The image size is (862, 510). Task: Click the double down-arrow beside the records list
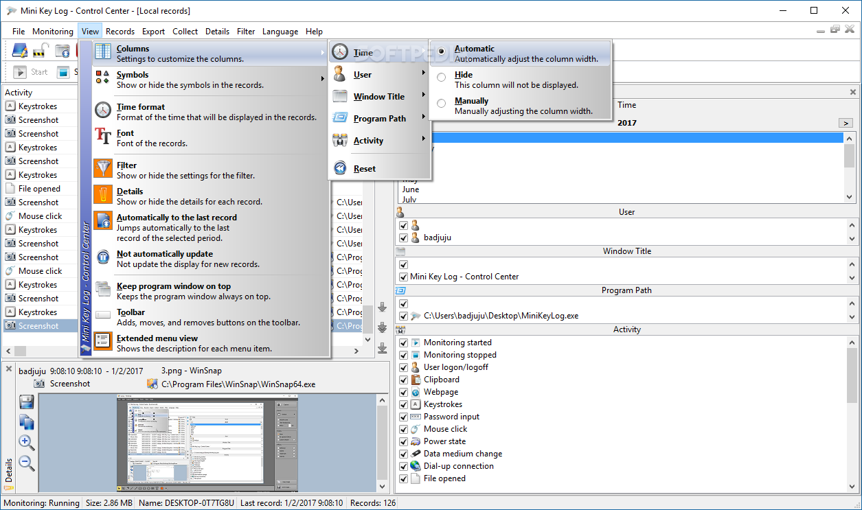[x=383, y=327]
